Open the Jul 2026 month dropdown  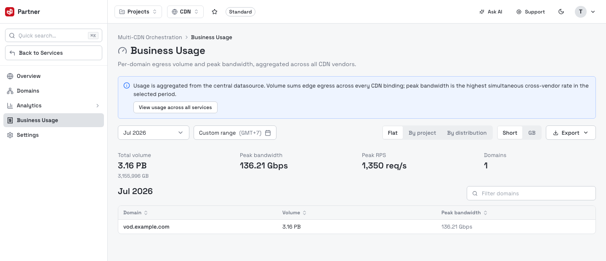tap(154, 133)
